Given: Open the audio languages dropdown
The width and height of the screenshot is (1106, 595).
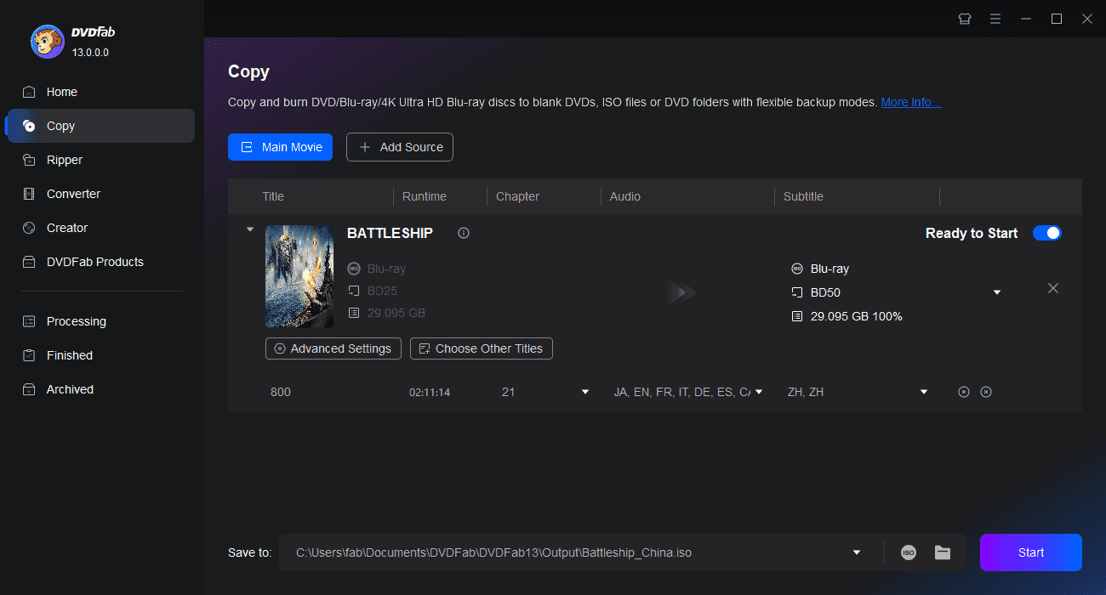Looking at the screenshot, I should click(x=759, y=392).
